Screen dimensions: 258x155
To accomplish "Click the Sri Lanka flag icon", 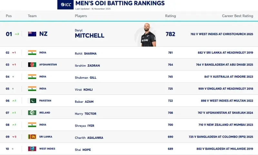I will 32,137.
